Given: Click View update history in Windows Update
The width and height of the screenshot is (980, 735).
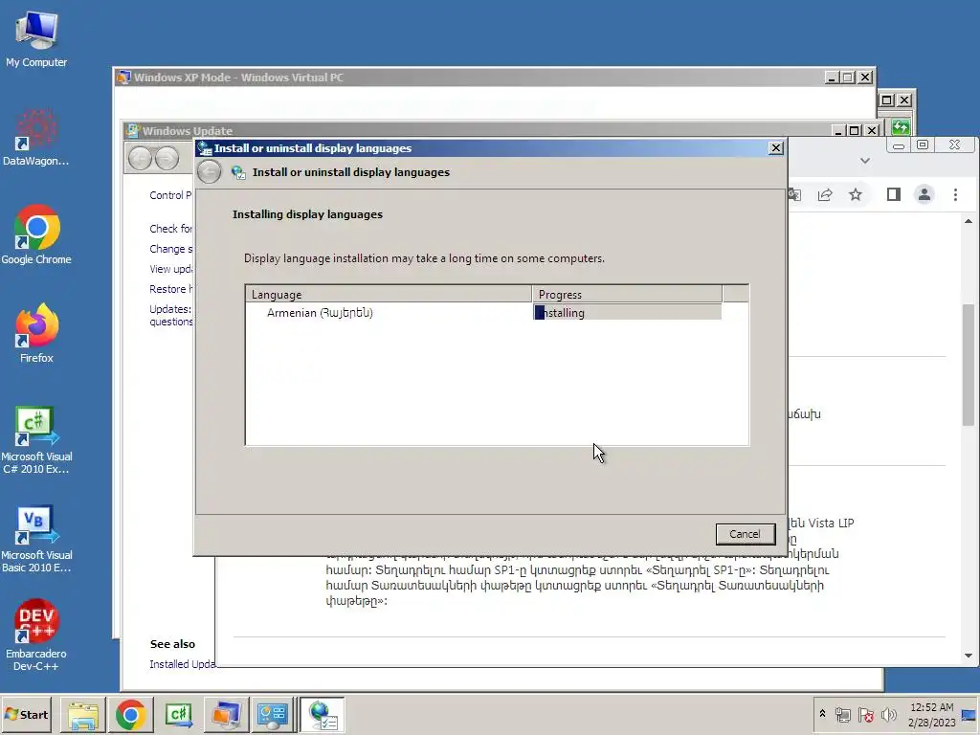Looking at the screenshot, I should pos(170,269).
